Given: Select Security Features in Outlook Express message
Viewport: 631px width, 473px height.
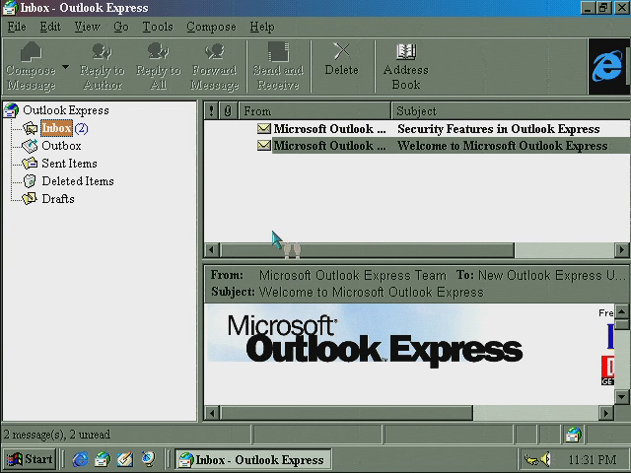Looking at the screenshot, I should [498, 129].
